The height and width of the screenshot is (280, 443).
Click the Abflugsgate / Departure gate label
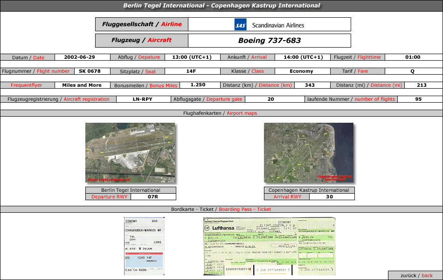208,99
